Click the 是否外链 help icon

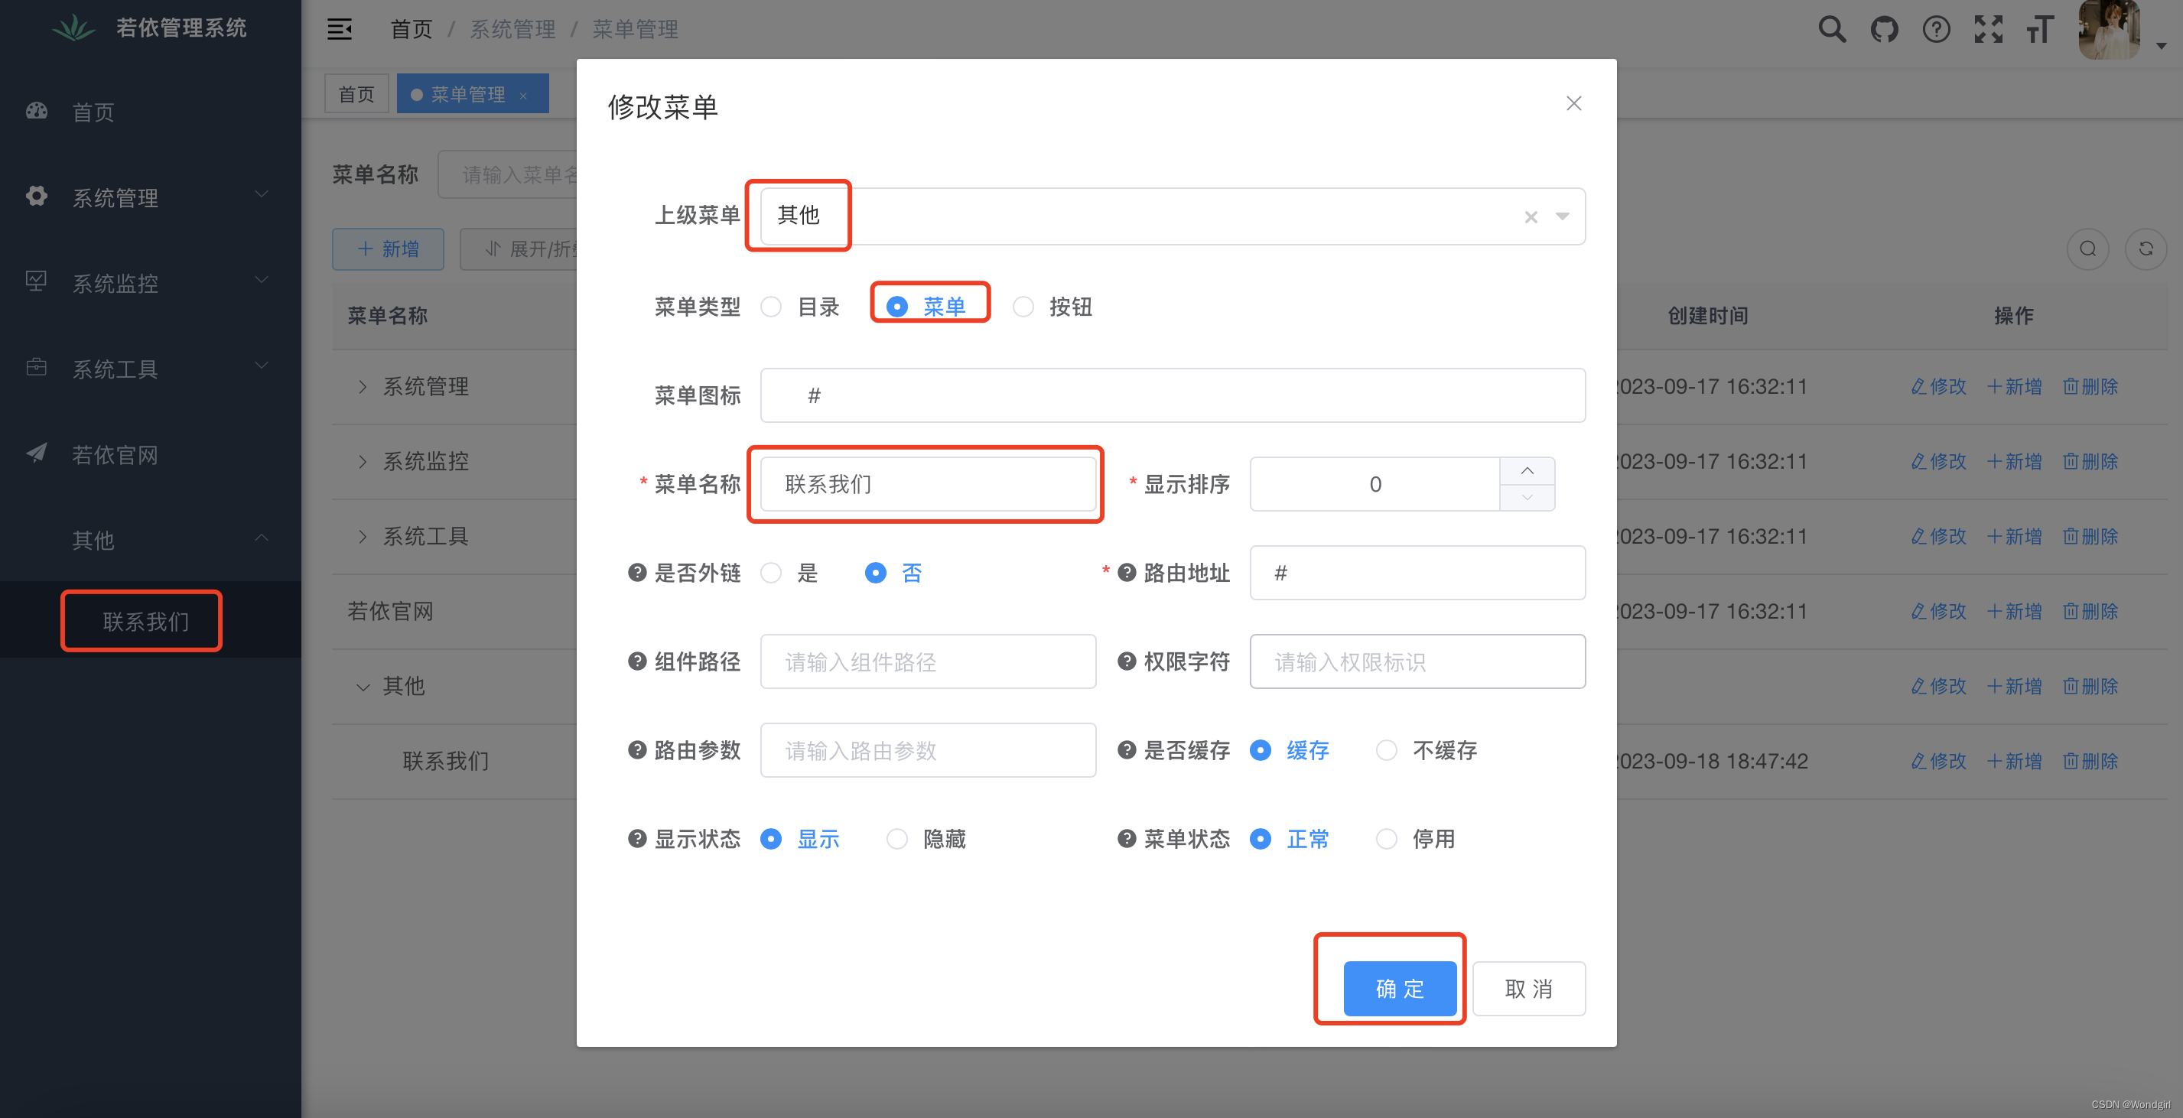coord(637,574)
